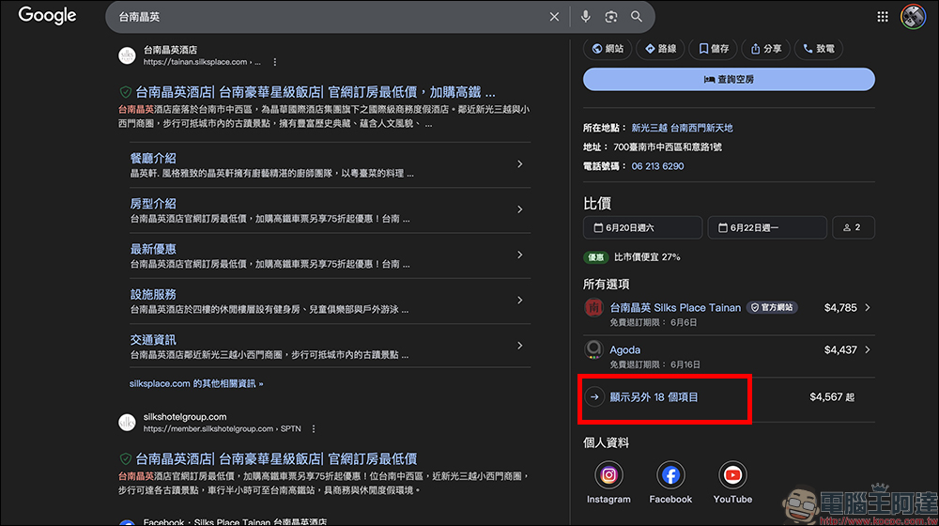This screenshot has height=526, width=939.
Task: Open more options for member.silkshotelgroup.com result
Action: coord(314,429)
